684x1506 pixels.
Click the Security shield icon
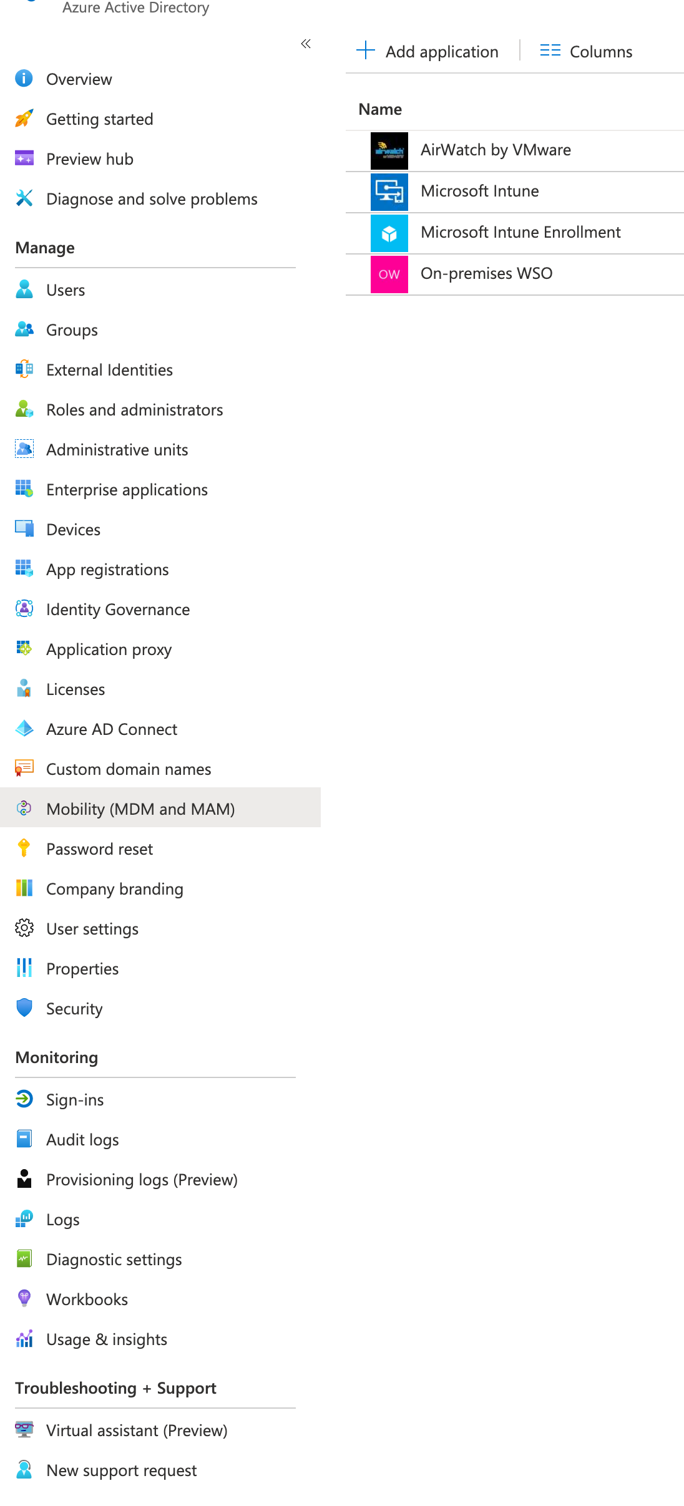pos(24,1008)
